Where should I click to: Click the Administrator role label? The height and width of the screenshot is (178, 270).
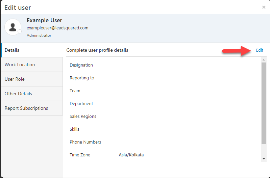click(39, 35)
